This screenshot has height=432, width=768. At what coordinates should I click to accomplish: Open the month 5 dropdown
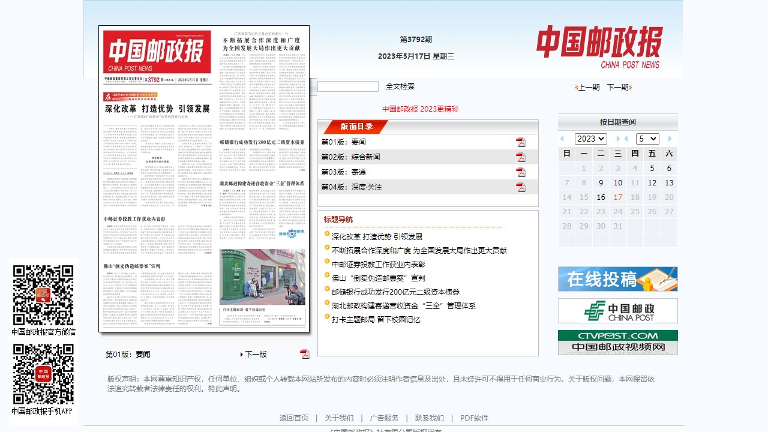(647, 139)
